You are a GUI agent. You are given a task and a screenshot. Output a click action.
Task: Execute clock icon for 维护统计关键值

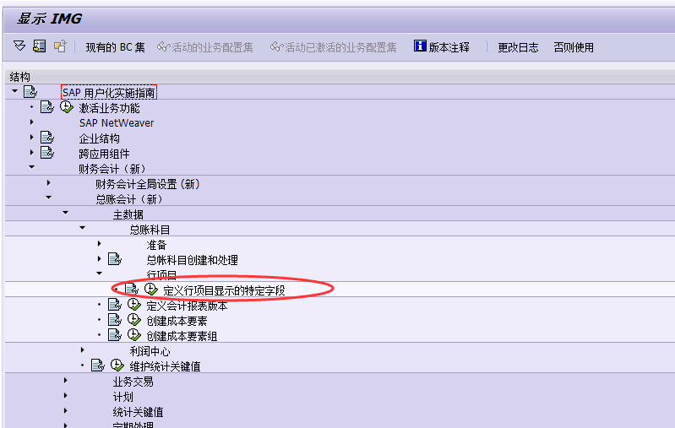(x=117, y=366)
